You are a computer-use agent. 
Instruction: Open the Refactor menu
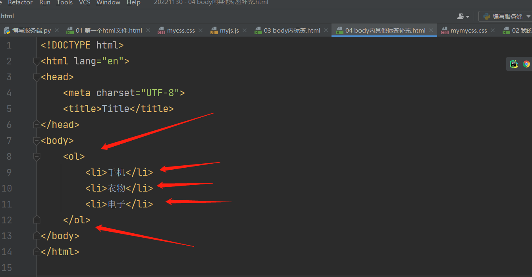(20, 2)
